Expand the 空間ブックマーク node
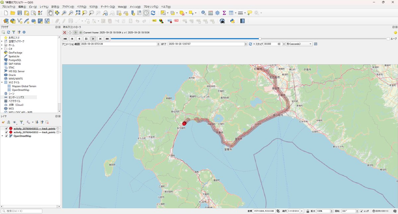Screen dimensions: 398x214 tap(2, 41)
